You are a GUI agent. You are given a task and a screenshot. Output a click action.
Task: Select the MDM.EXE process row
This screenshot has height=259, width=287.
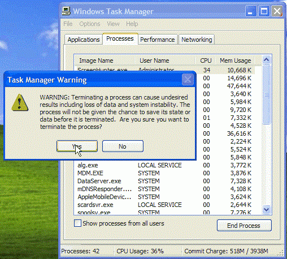coord(165,173)
